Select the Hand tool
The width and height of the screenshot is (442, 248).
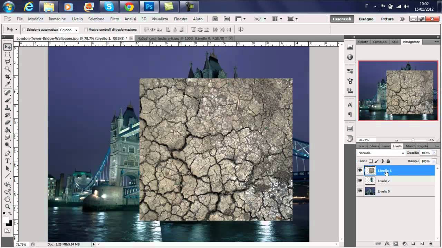click(8, 199)
